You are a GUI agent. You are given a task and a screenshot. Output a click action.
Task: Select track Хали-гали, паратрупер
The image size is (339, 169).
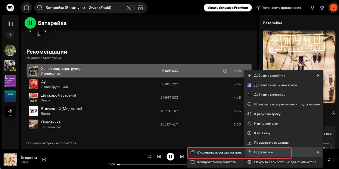[x=61, y=69]
